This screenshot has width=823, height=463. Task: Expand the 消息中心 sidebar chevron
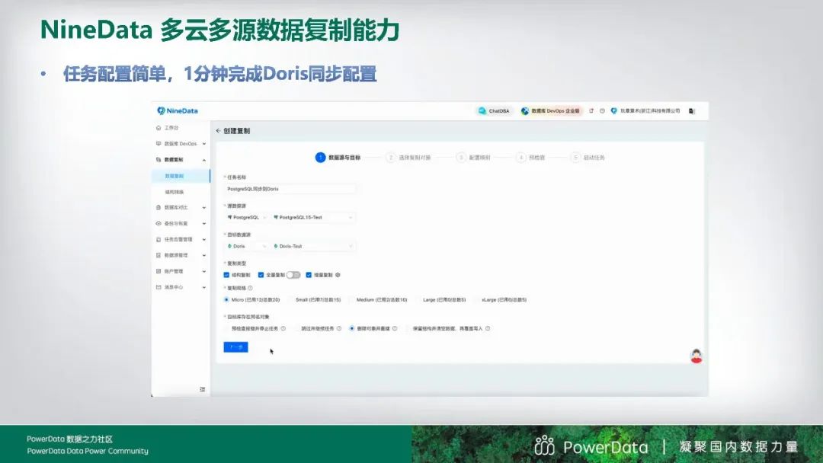click(204, 287)
